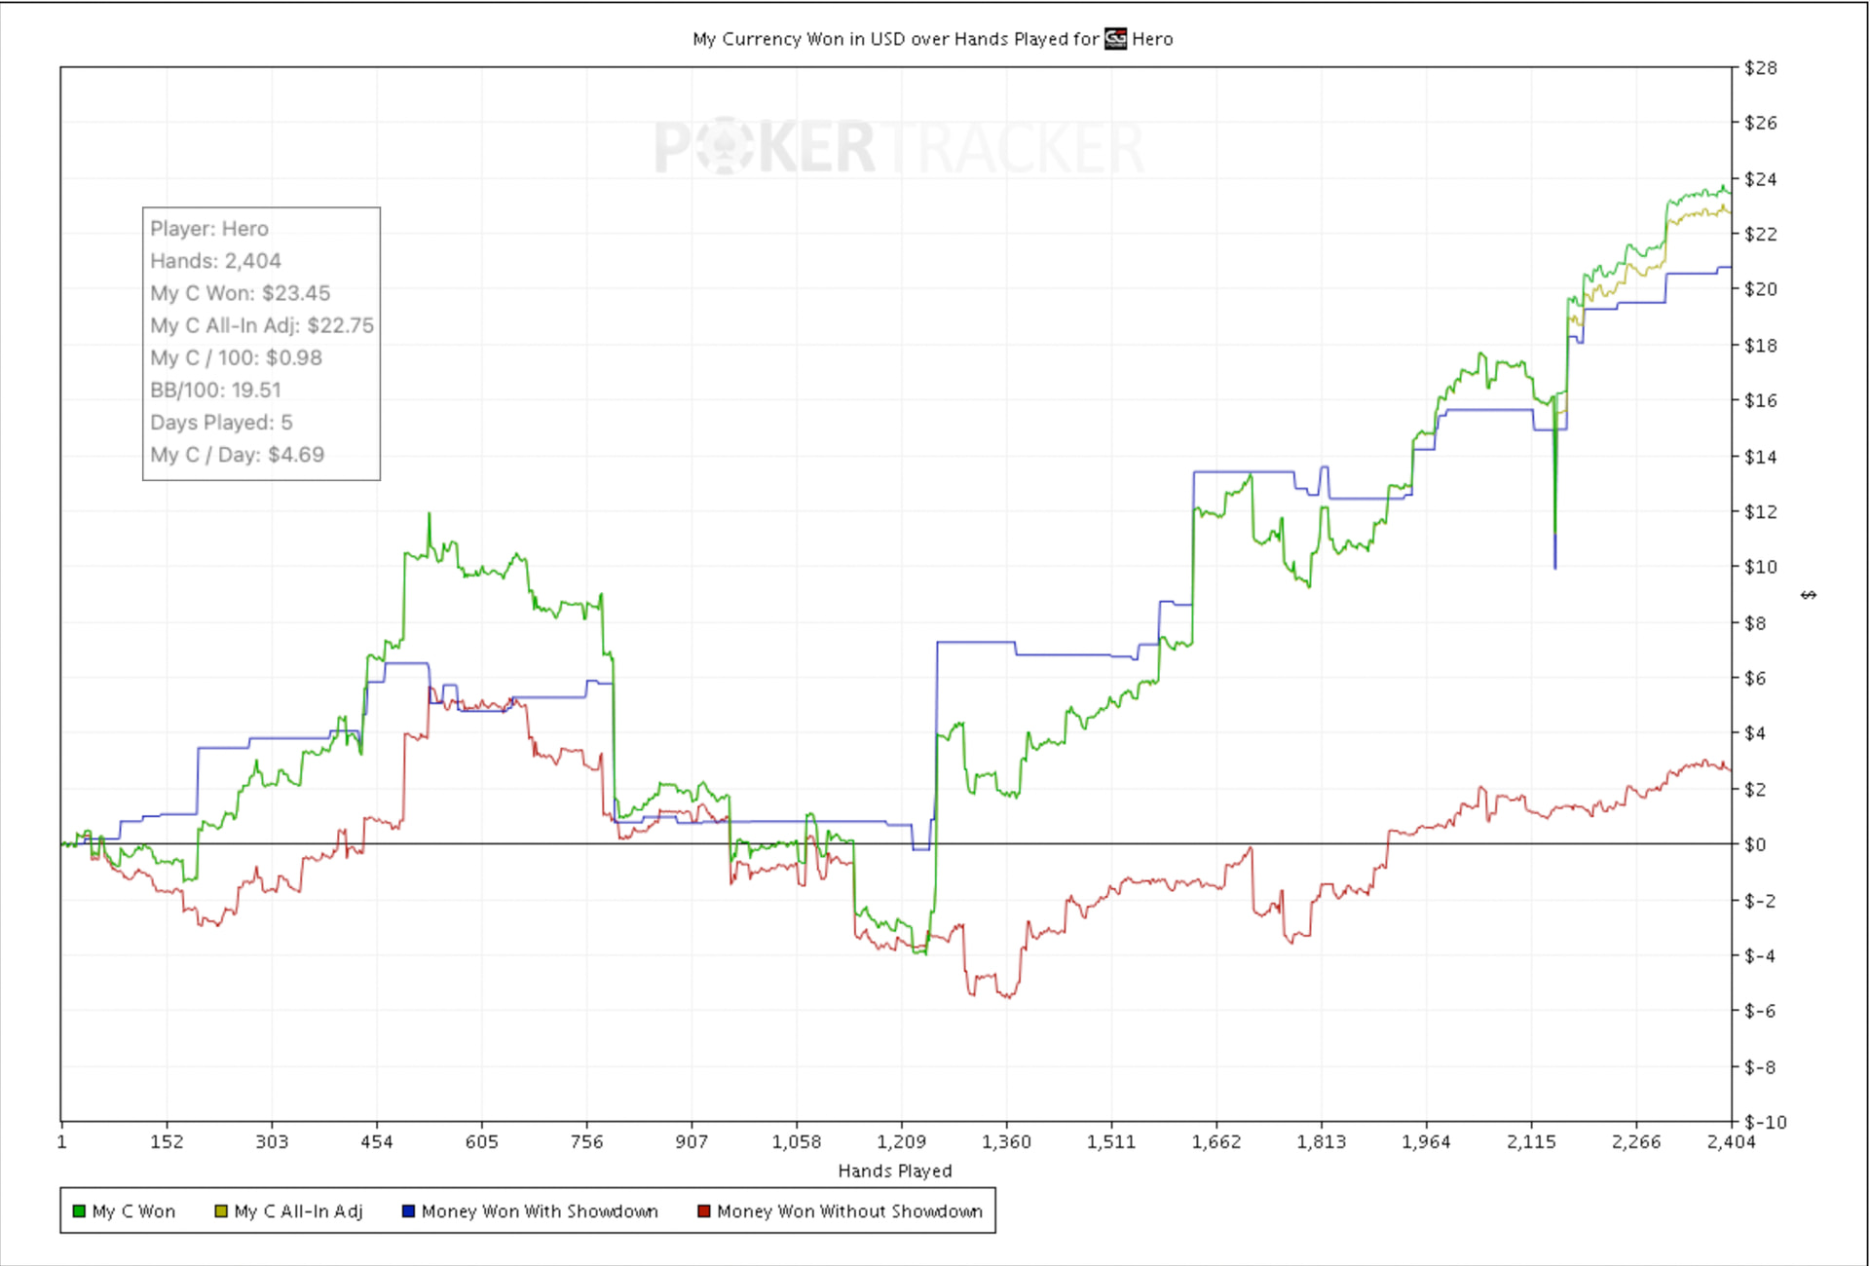Click the 'My C Won: $23.45' summary line
The height and width of the screenshot is (1266, 1870).
point(241,293)
